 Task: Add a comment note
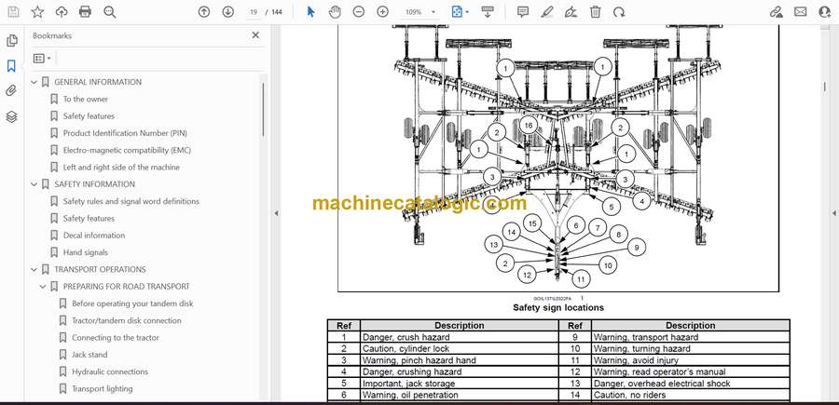[x=523, y=12]
